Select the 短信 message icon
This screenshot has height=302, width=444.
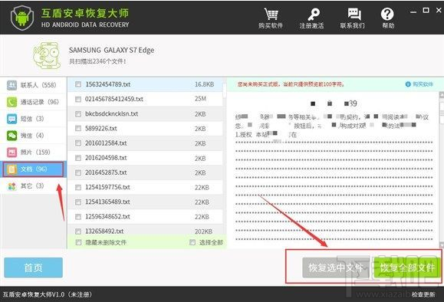tap(12, 119)
